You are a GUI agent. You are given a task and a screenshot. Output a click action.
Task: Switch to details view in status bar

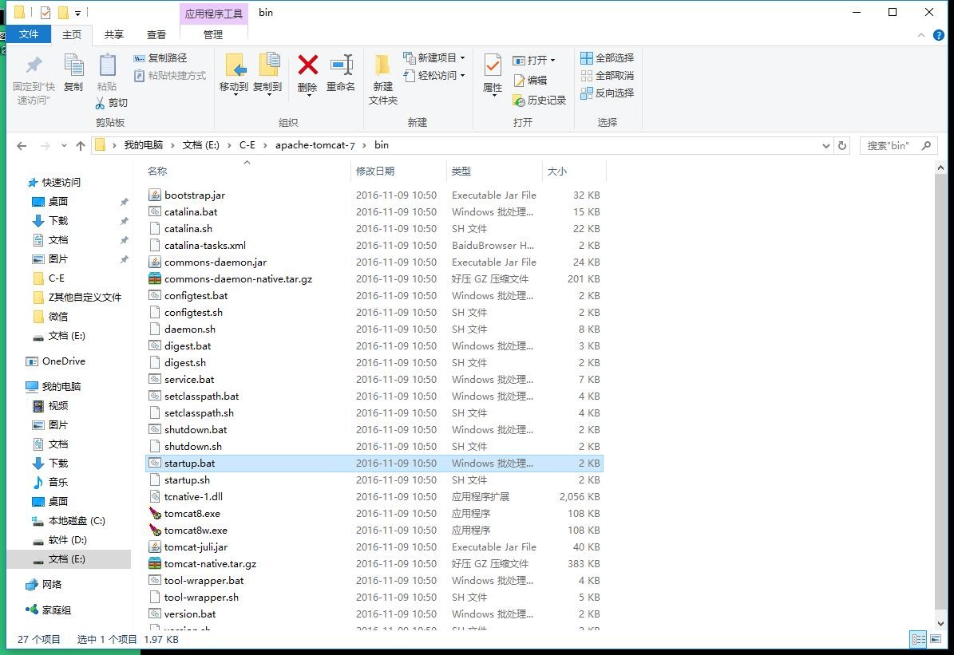point(918,639)
